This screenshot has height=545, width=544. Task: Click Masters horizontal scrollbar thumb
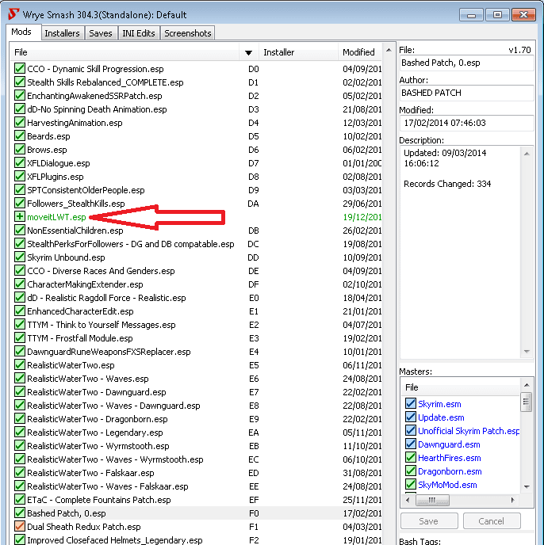[x=432, y=500]
